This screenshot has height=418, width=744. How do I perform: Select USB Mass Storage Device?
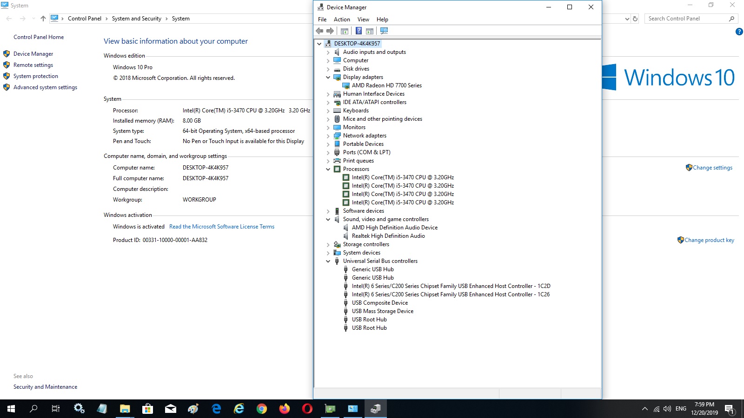click(x=383, y=311)
